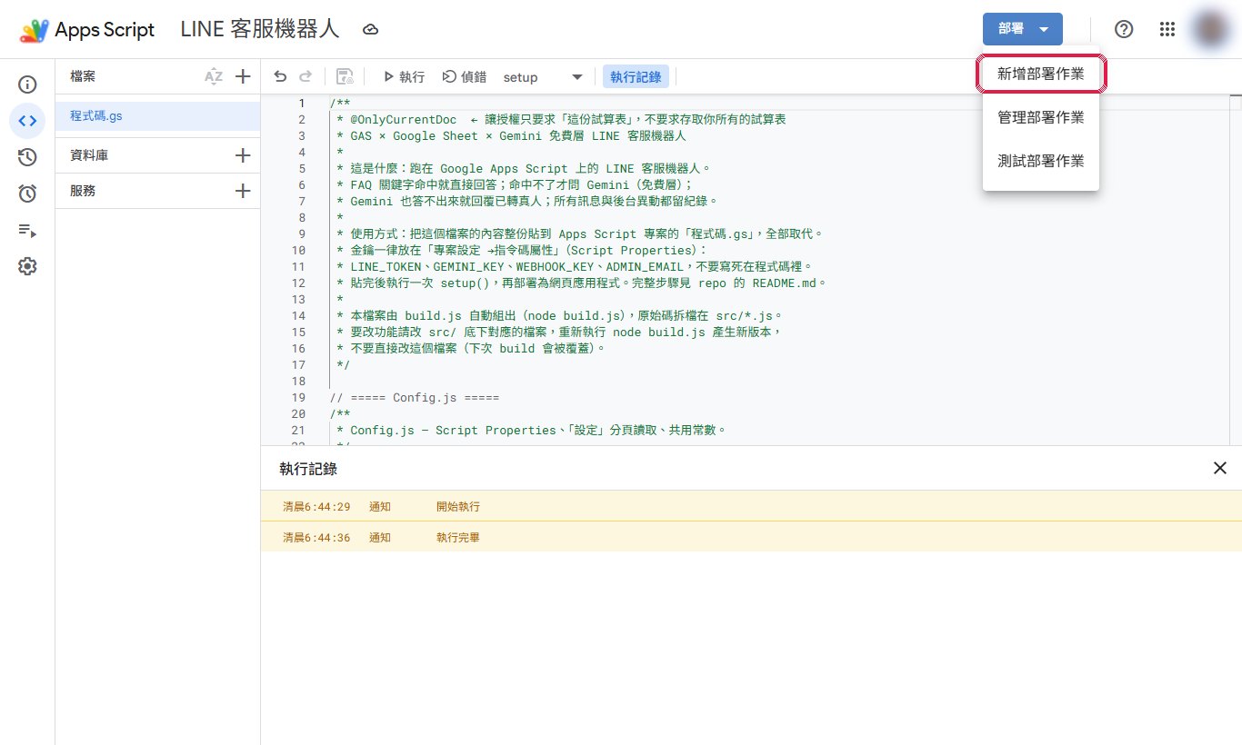The image size is (1242, 745).
Task: Click the LINE_TOKEN properties comment line
Action: pos(574,266)
